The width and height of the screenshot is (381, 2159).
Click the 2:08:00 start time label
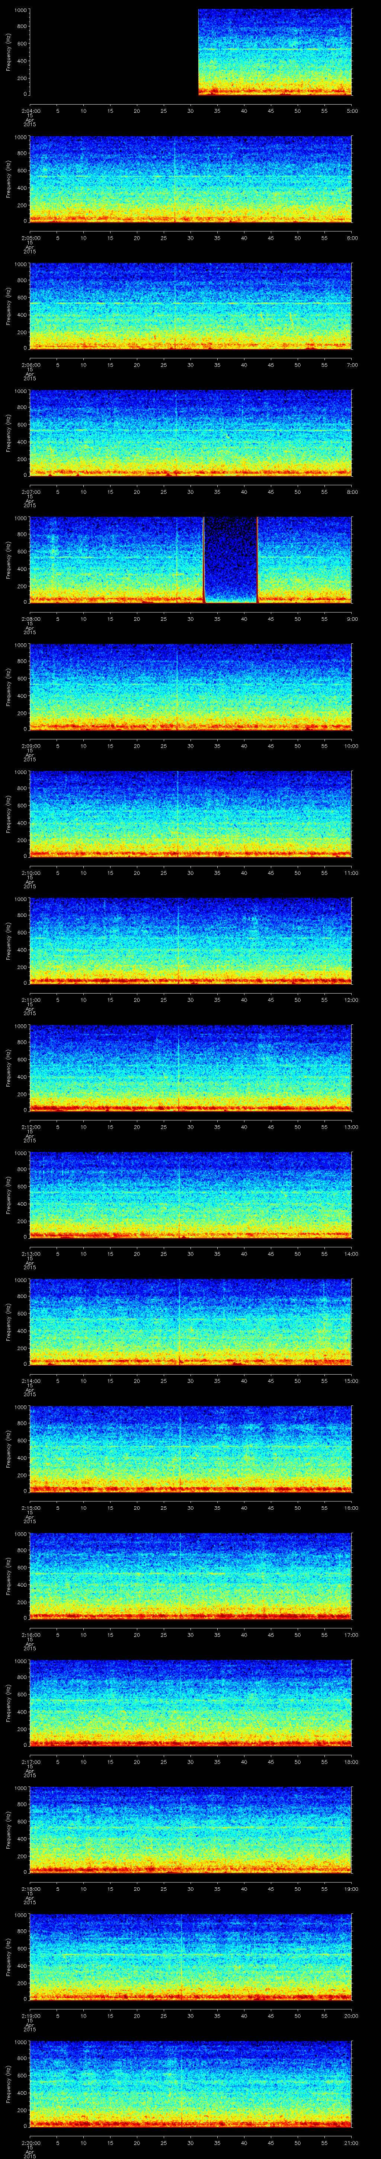[30, 618]
